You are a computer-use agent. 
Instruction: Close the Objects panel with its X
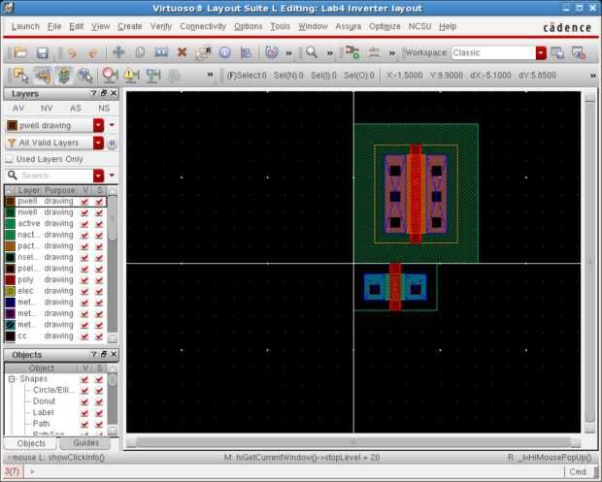coord(114,354)
